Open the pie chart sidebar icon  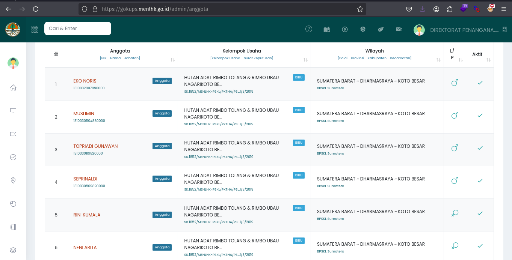tap(13, 204)
